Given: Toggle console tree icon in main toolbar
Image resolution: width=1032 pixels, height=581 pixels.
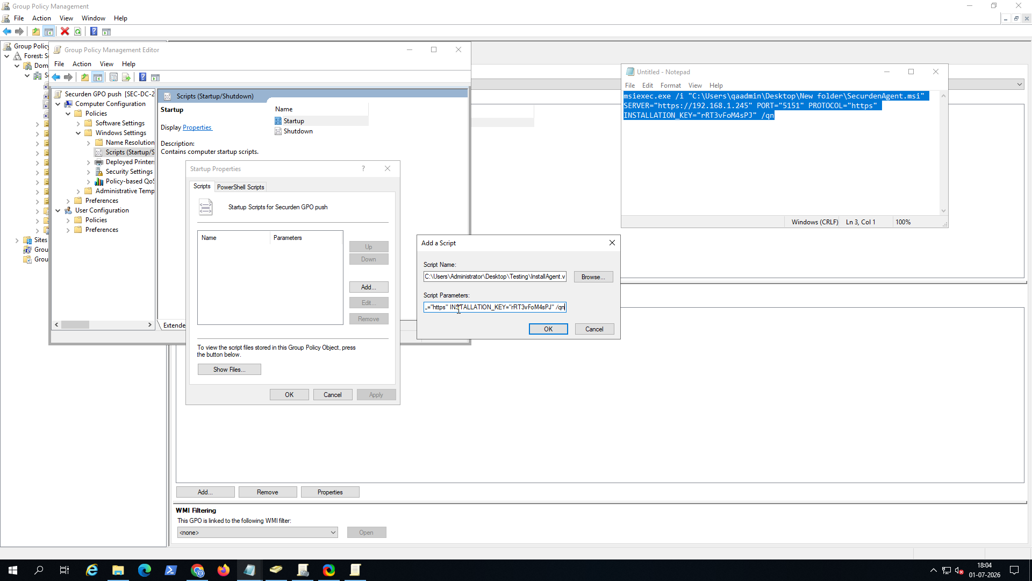Looking at the screenshot, I should [x=49, y=32].
